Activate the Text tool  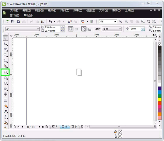(x=5, y=94)
